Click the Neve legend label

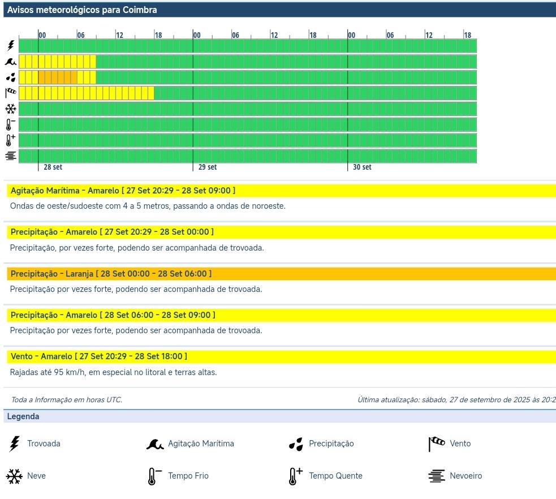coord(36,476)
